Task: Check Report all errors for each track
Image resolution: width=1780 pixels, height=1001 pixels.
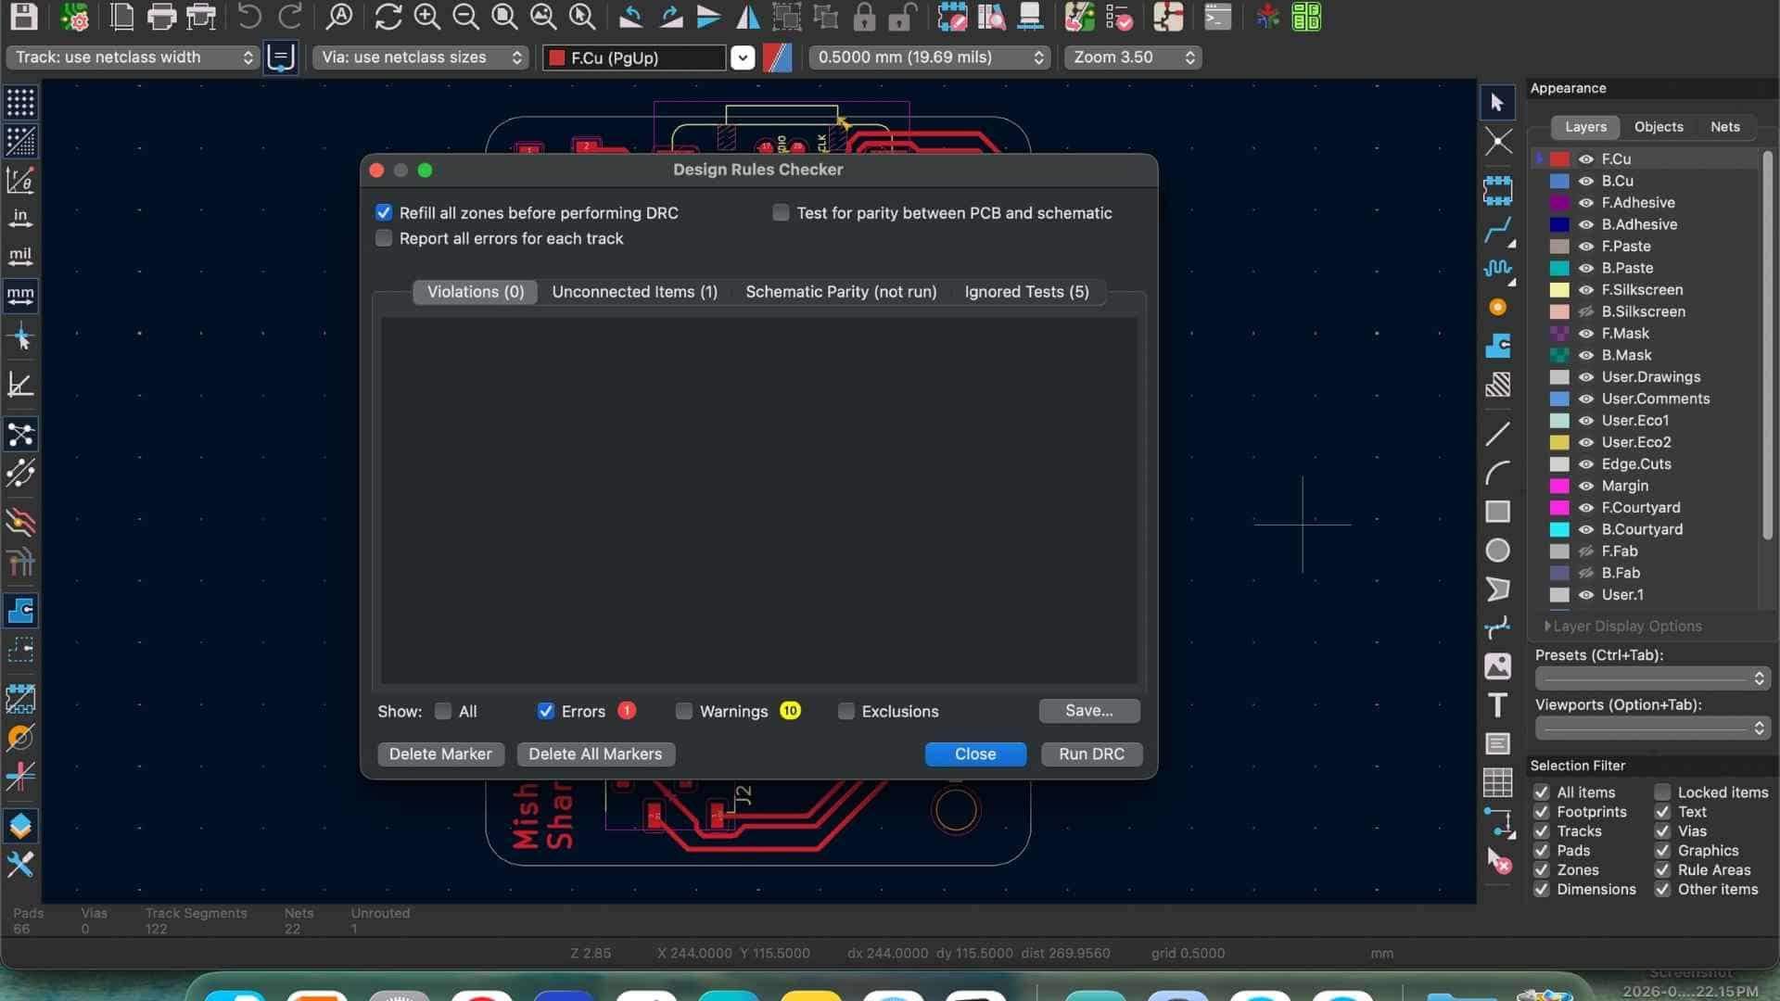Action: click(x=384, y=239)
